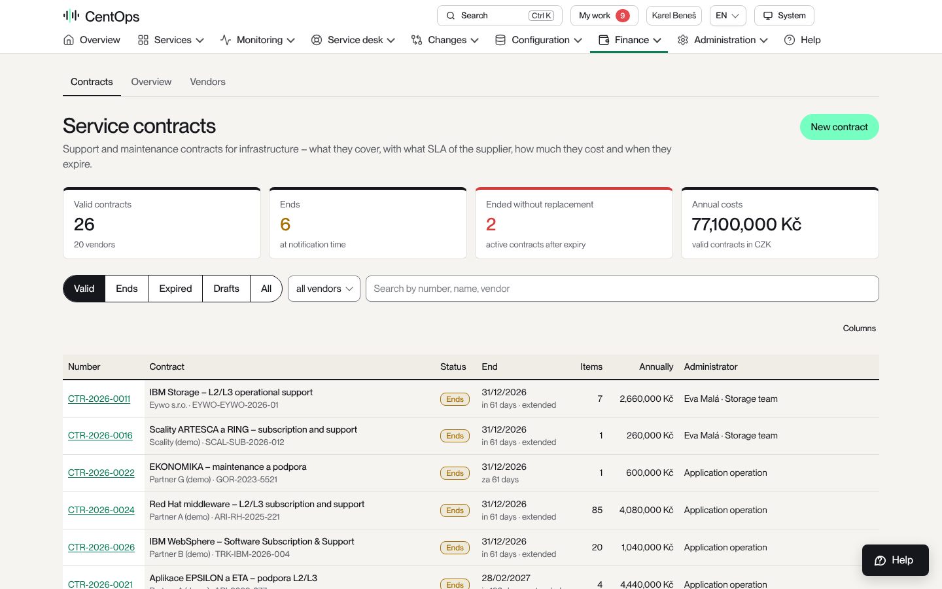Select the Drafts filter segment
Image resolution: width=942 pixels, height=589 pixels.
pyautogui.click(x=226, y=289)
